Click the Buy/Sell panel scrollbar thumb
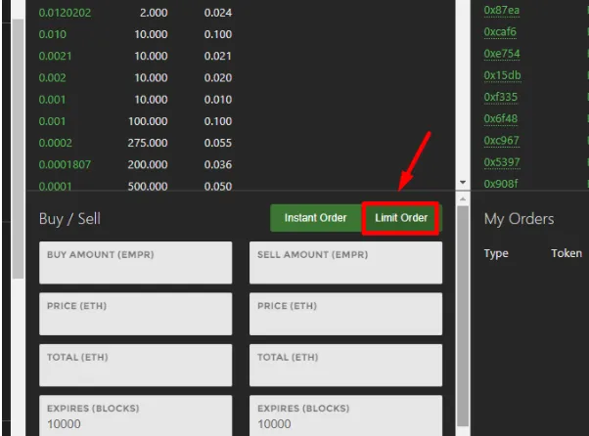589x436 pixels. pyautogui.click(x=463, y=316)
